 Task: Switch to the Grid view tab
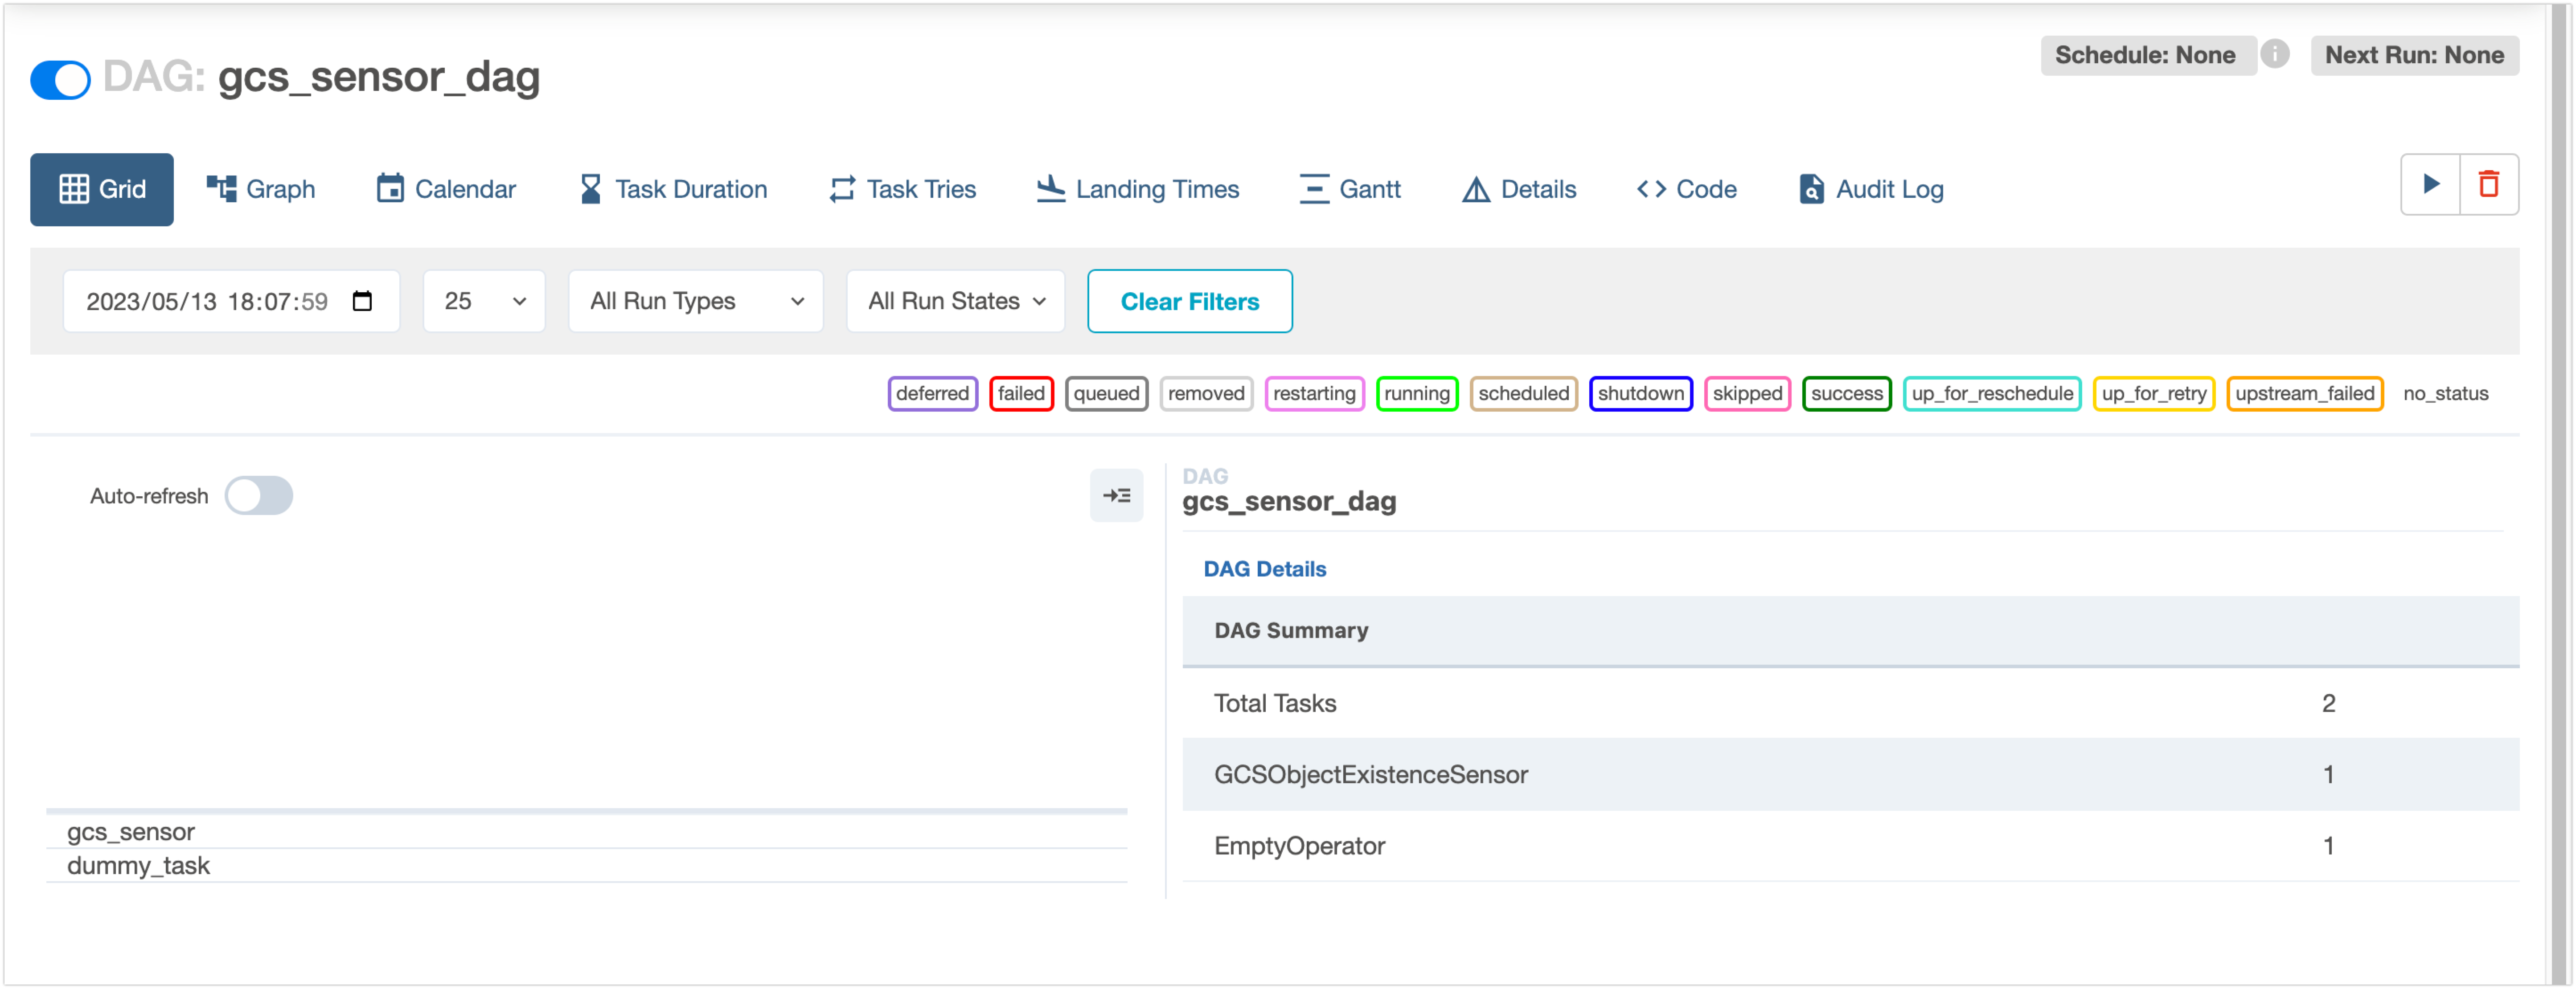pos(102,189)
